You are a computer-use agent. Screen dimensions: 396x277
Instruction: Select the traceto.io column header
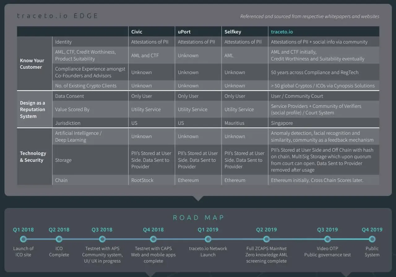[324, 32]
